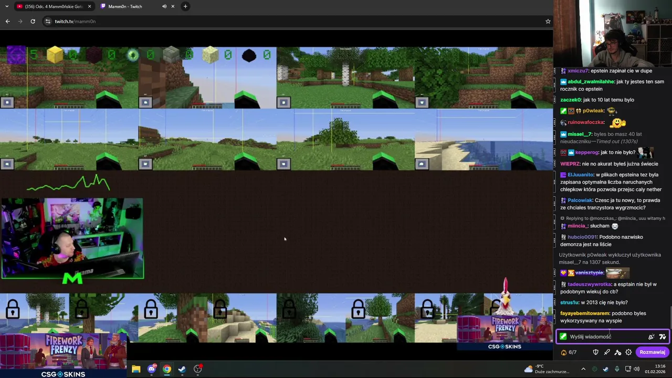
Task: Click the Minecraft tile showing the beach
Action: (484, 140)
